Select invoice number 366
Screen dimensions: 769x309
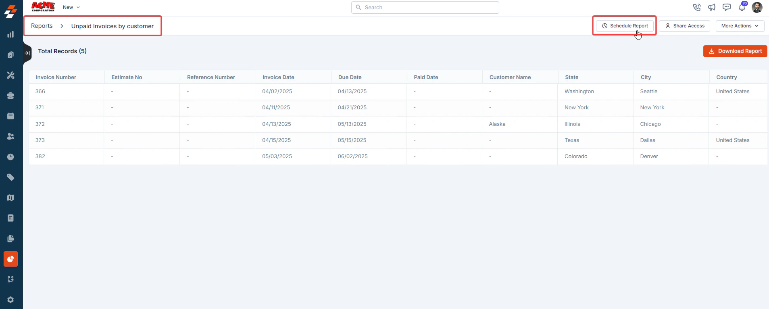[x=40, y=92]
